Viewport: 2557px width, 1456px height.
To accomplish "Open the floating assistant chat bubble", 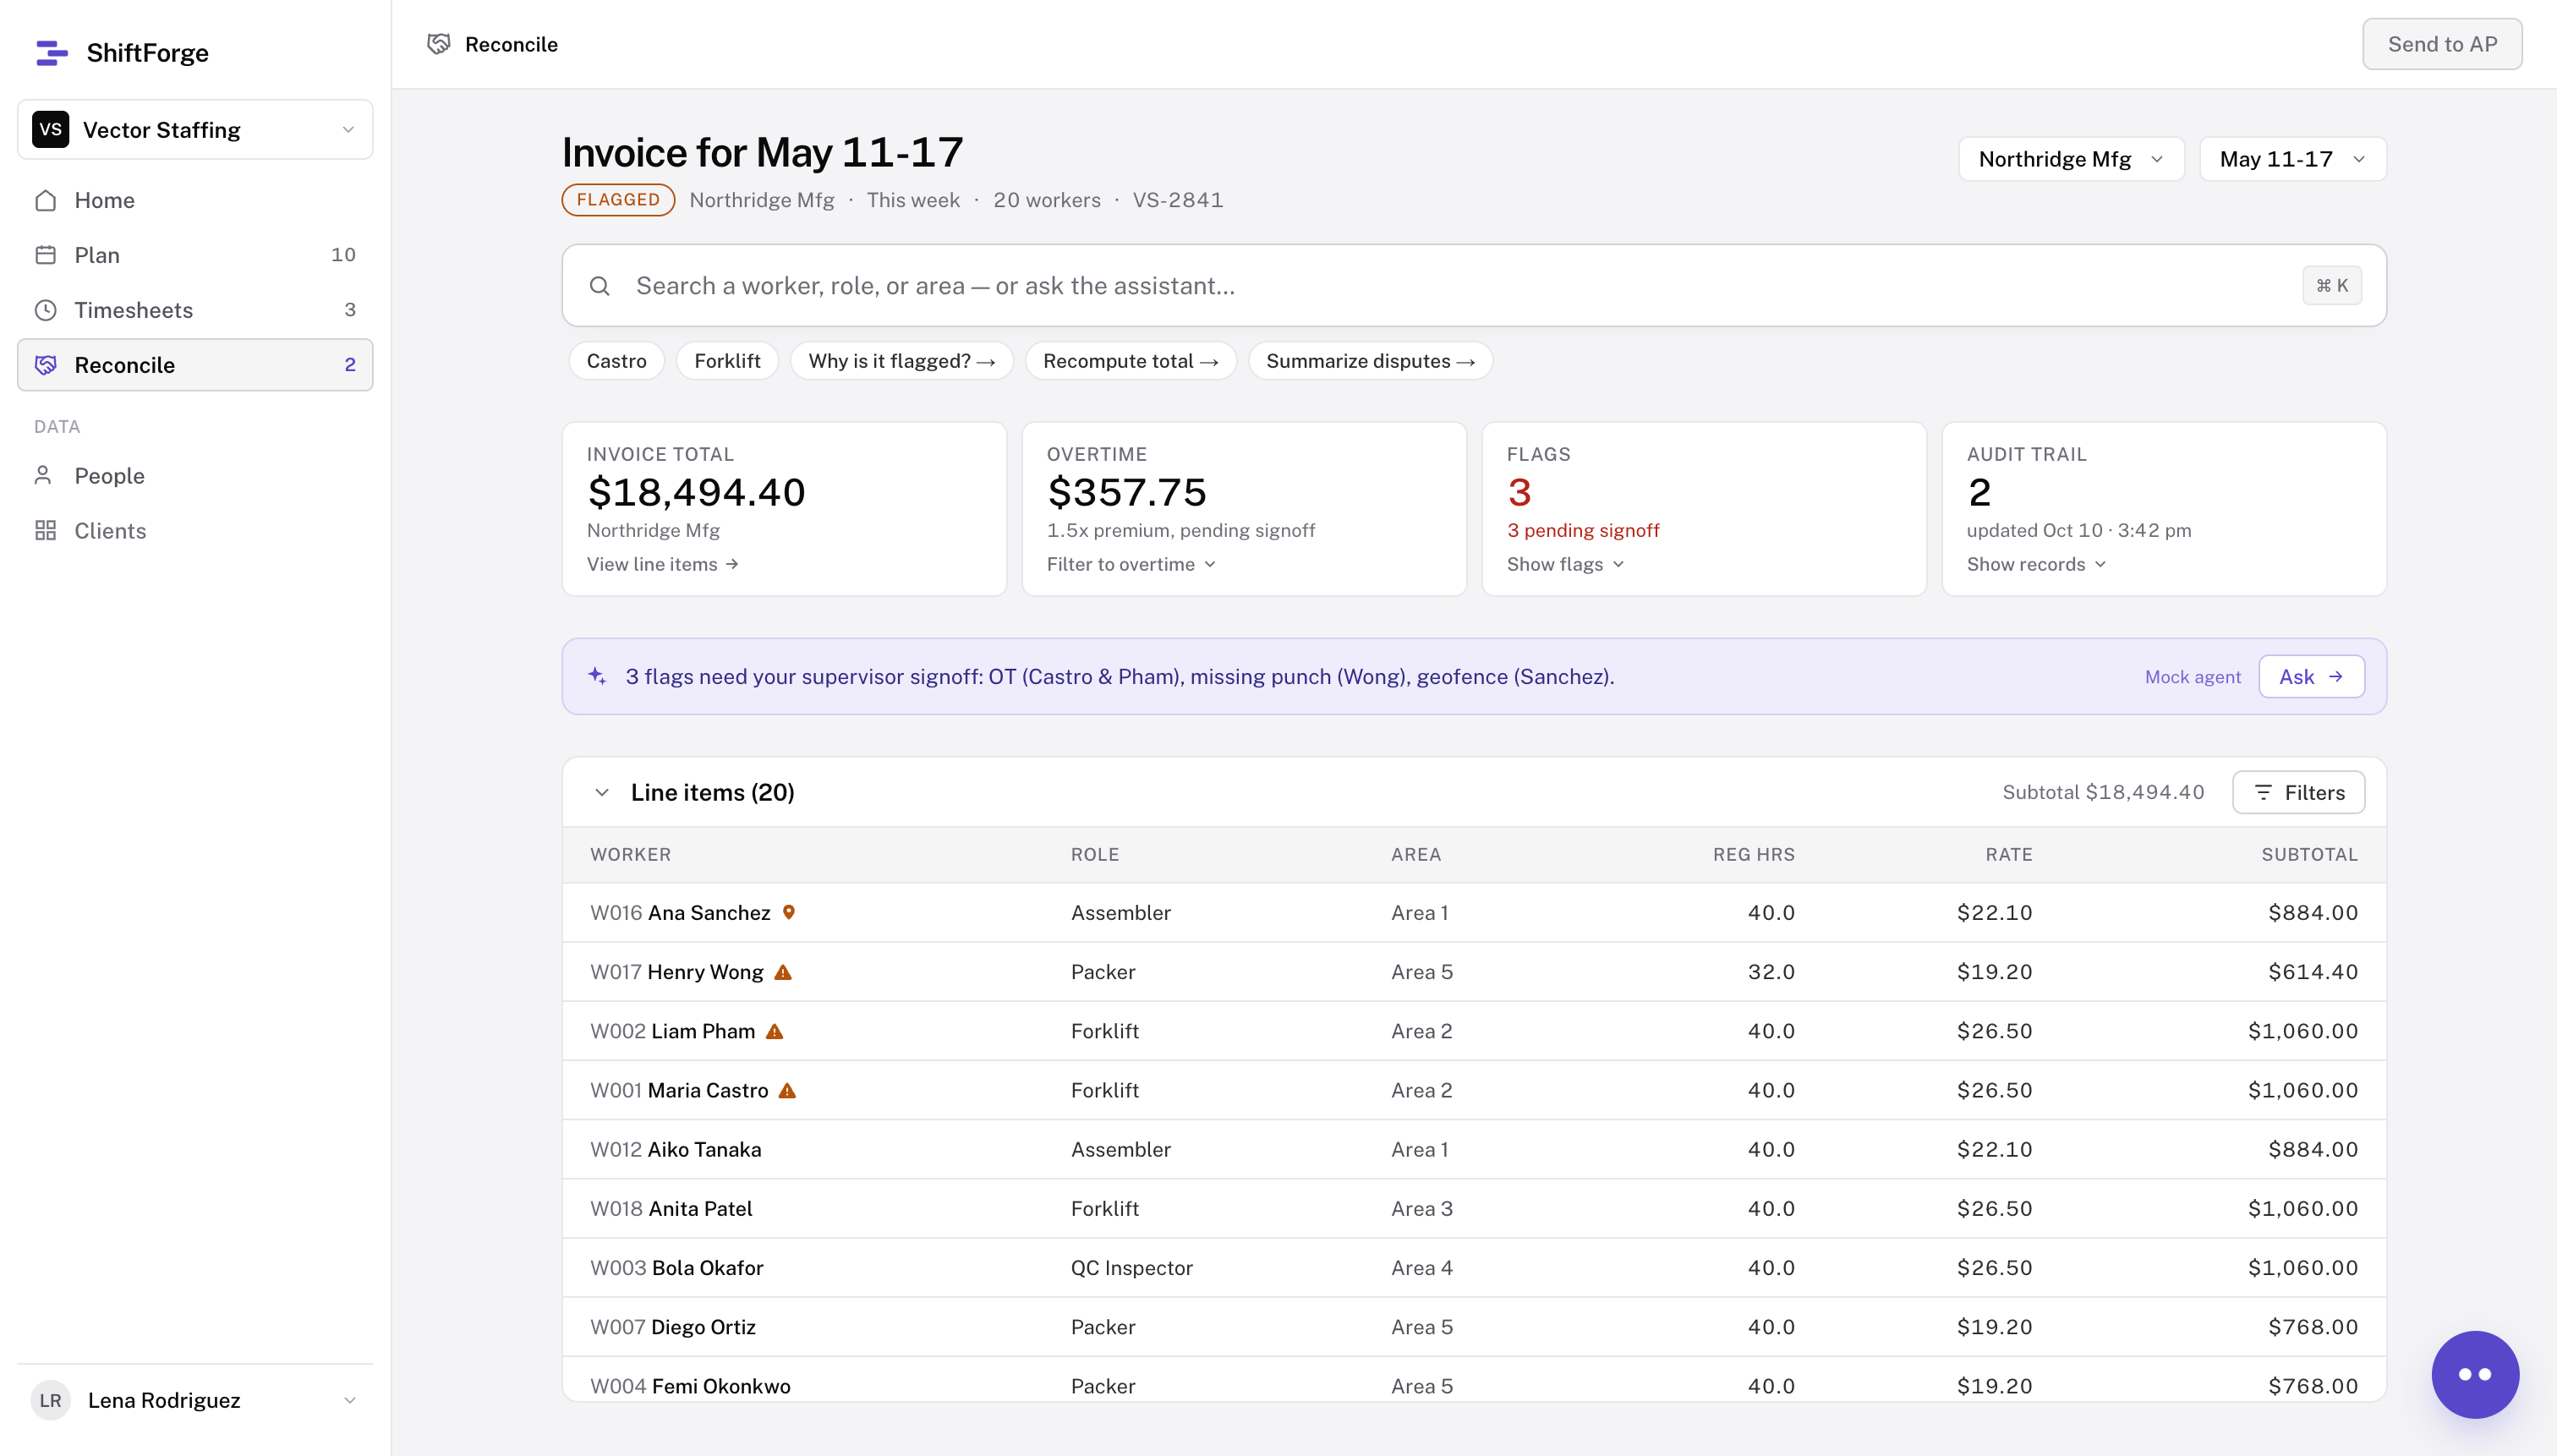I will [x=2475, y=1374].
